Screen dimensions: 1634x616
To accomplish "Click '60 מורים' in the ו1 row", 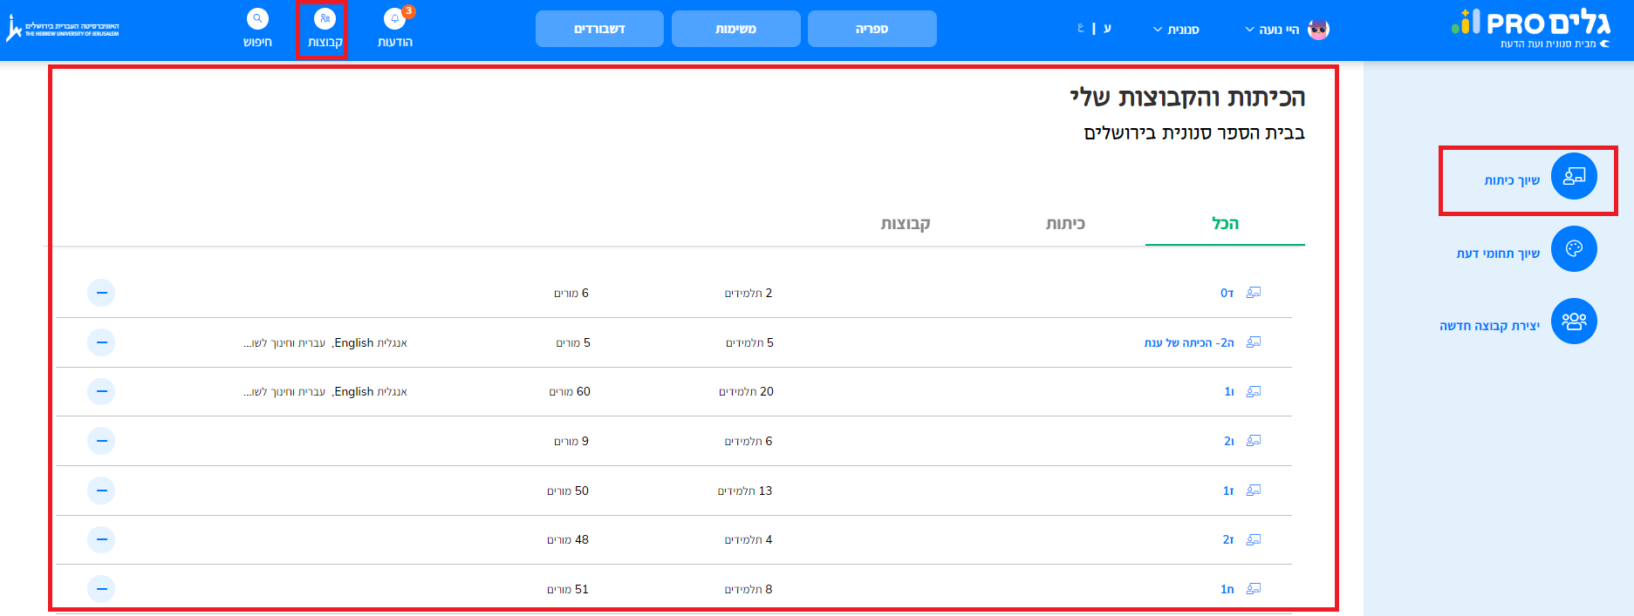I will tap(570, 391).
